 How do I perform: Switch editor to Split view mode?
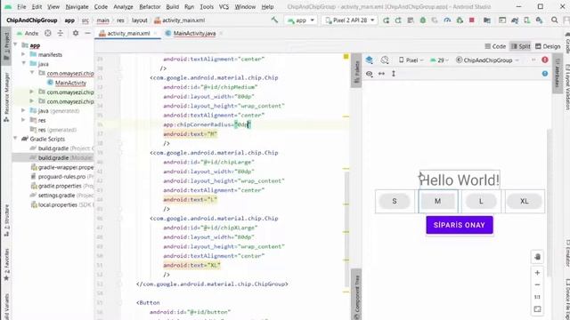(x=520, y=46)
